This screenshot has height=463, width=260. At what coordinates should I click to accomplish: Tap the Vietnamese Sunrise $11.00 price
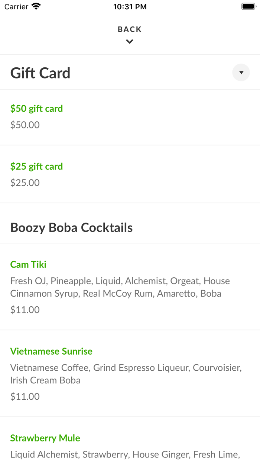pyautogui.click(x=25, y=396)
